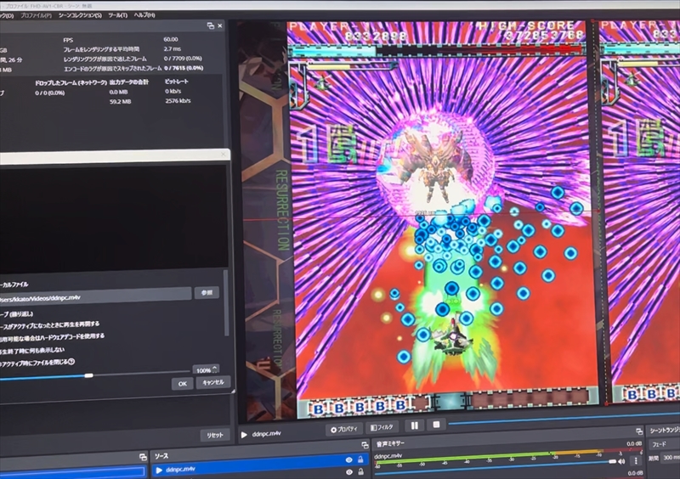The image size is (680, 479).
Task: Click the help question mark beside the file-close option
Action: click(71, 361)
